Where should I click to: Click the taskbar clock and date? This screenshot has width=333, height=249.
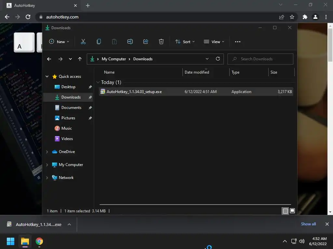click(318, 241)
